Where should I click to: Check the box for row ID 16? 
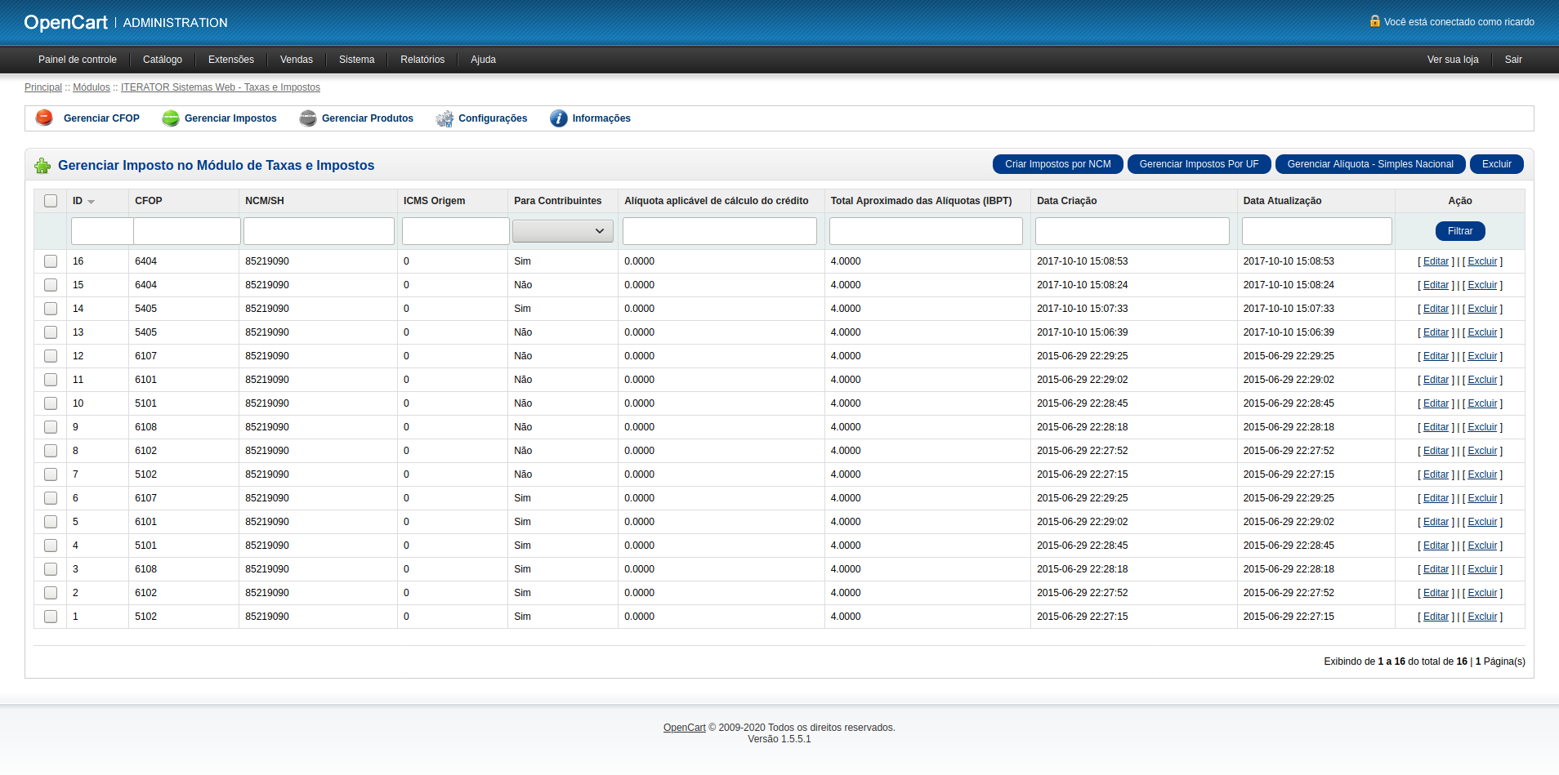click(51, 261)
